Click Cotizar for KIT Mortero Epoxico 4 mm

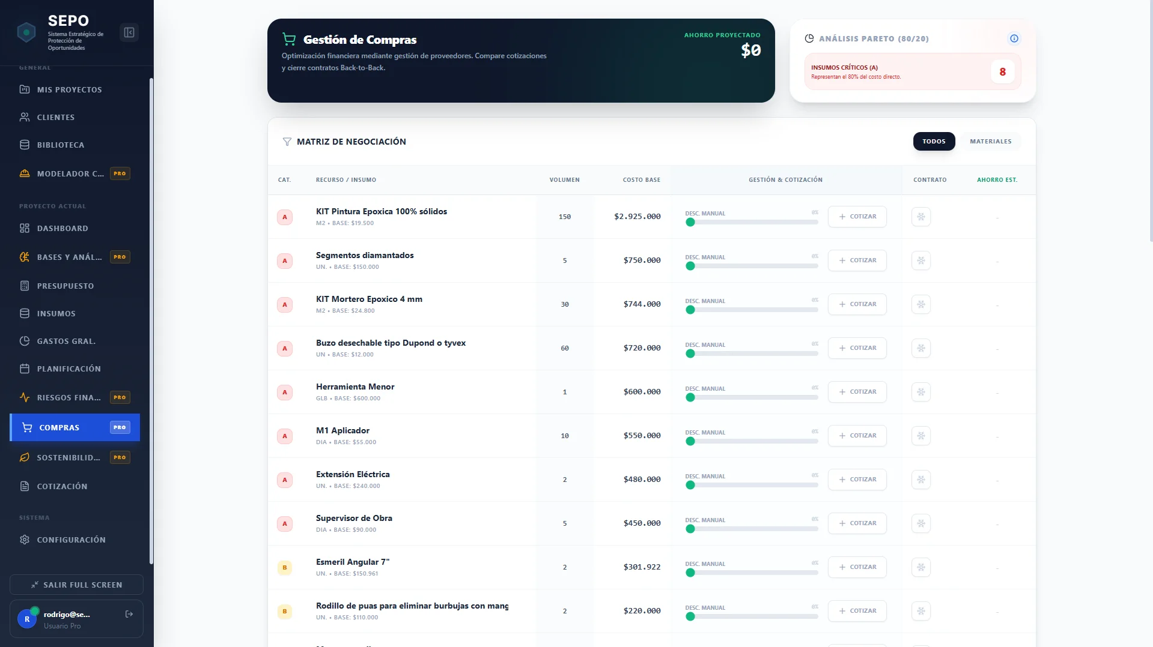[857, 304]
